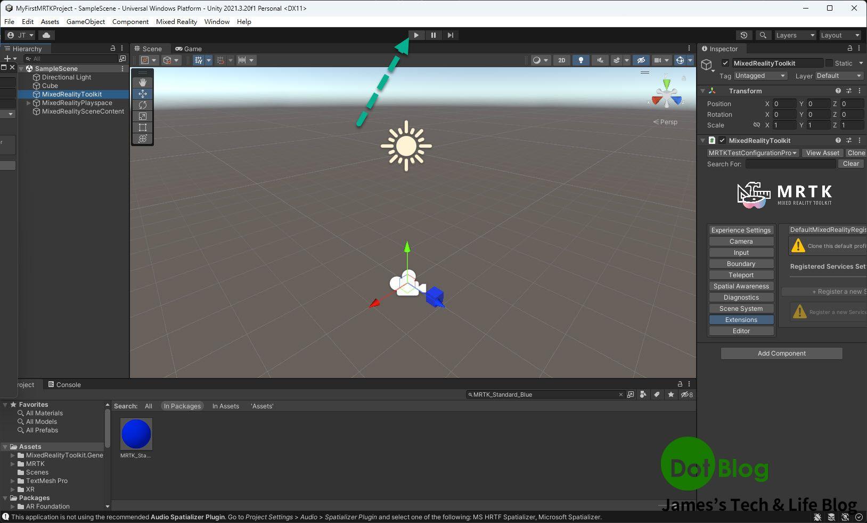The width and height of the screenshot is (867, 523).
Task: Expand the MRTK assets folder
Action: coord(13,464)
